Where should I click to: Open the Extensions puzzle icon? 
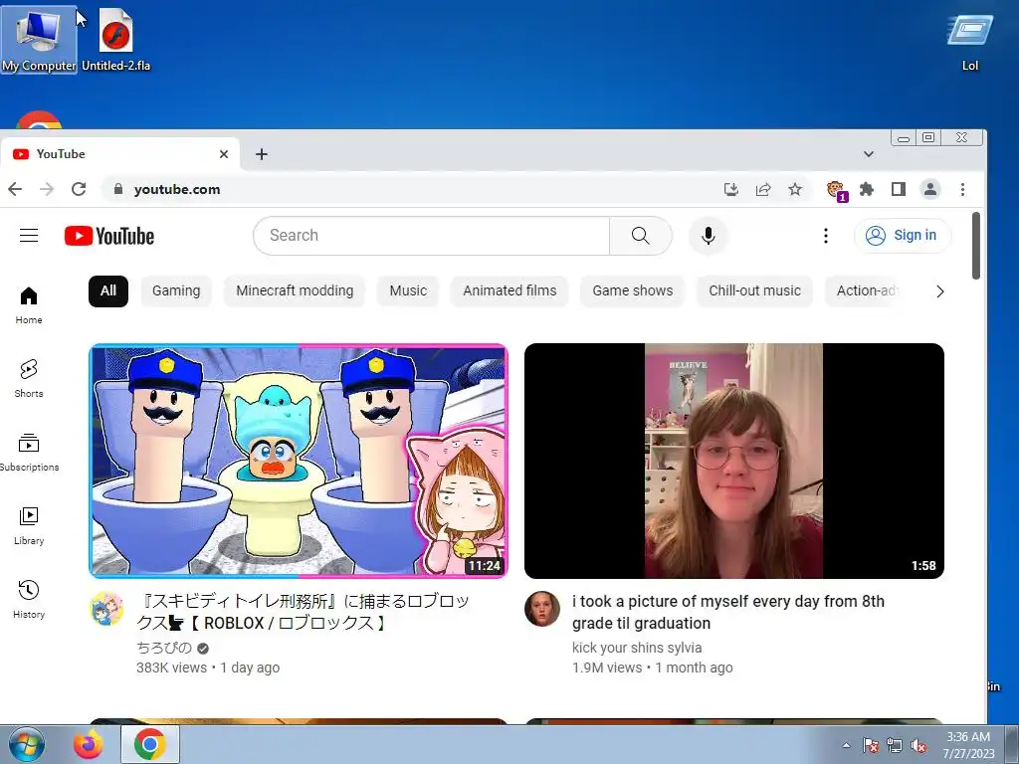pyautogui.click(x=867, y=189)
